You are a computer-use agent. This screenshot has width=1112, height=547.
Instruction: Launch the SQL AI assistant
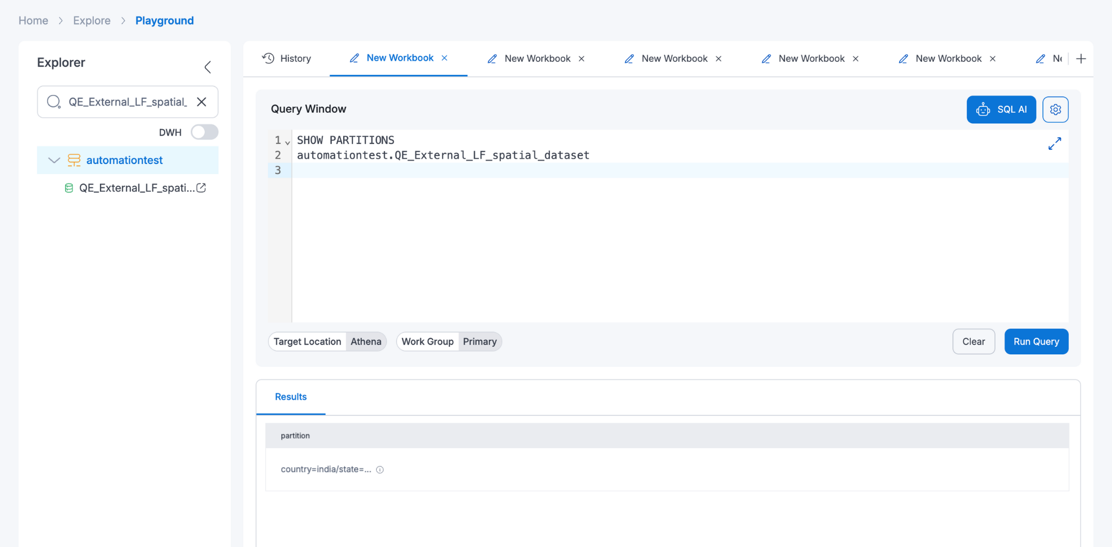1001,109
